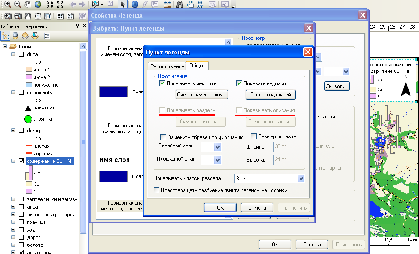Select the Identify info tool

pos(135,4)
